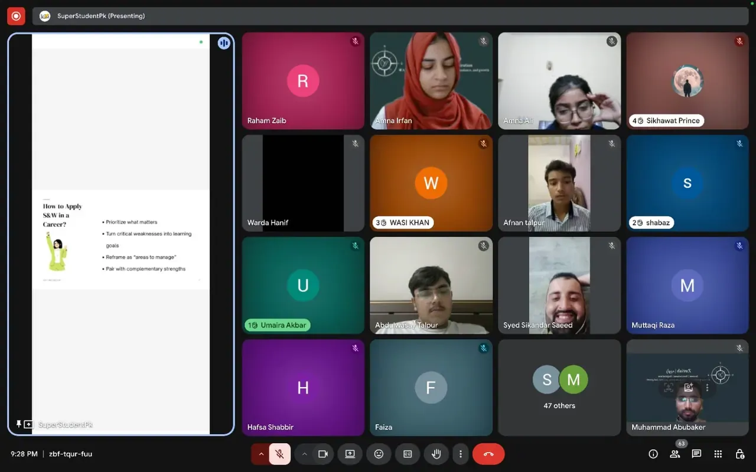Image resolution: width=756 pixels, height=472 pixels.
Task: Click the SuperStudentPk avatar icon in top bar
Action: 45,16
